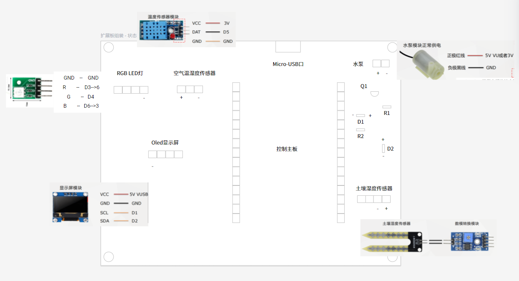Select the '5V VUSB' text
The image size is (519, 281).
click(139, 194)
